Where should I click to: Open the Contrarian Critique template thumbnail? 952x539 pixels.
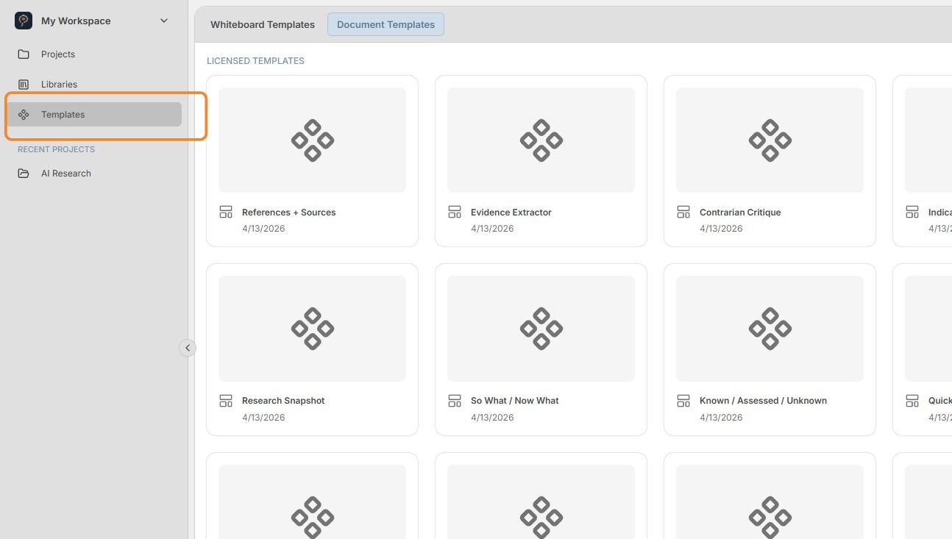(x=770, y=140)
